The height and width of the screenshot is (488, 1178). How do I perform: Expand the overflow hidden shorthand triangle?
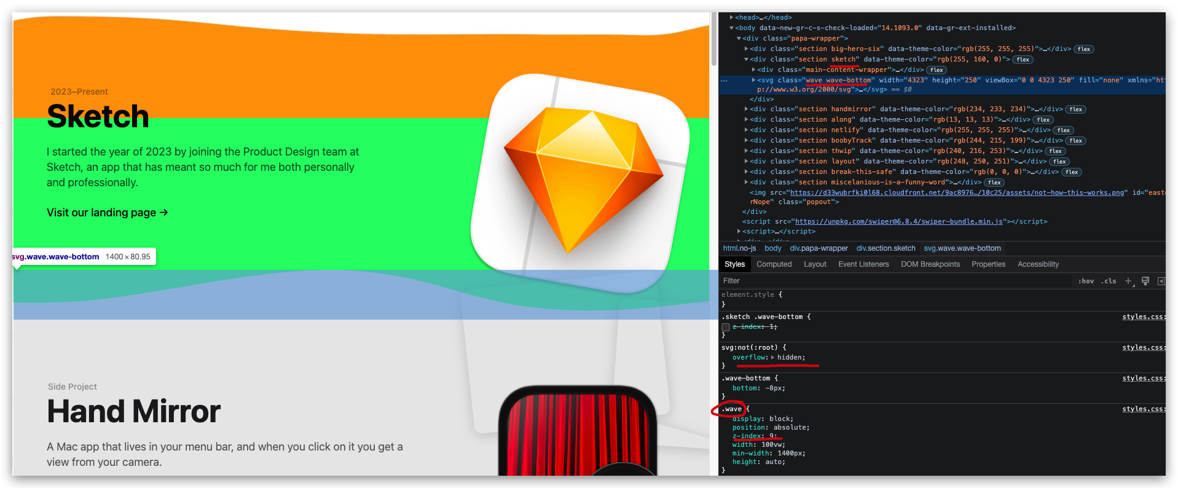click(x=772, y=358)
